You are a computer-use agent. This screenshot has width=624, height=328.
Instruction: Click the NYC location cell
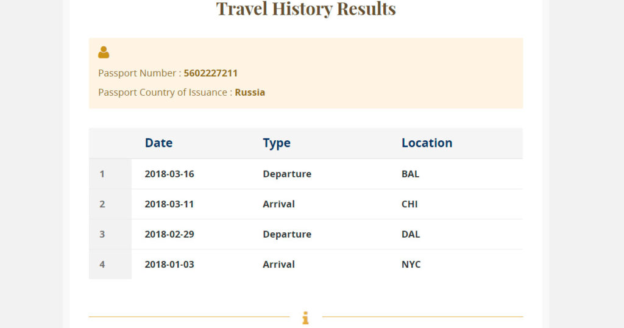[411, 265]
